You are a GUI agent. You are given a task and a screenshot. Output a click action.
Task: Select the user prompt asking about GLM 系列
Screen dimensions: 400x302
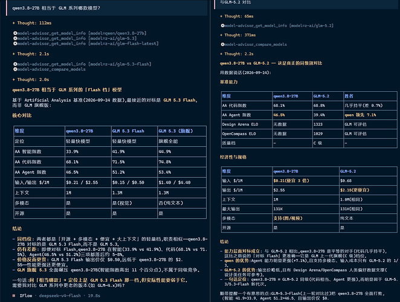click(x=106, y=8)
